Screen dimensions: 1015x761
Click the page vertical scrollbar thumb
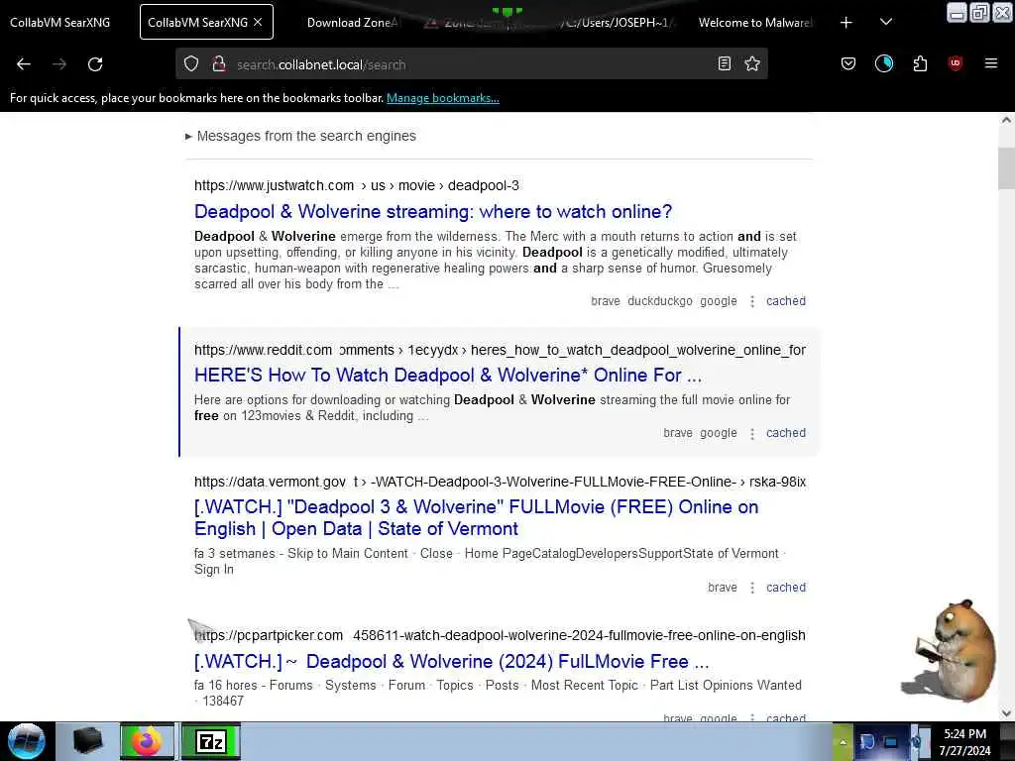click(1006, 167)
